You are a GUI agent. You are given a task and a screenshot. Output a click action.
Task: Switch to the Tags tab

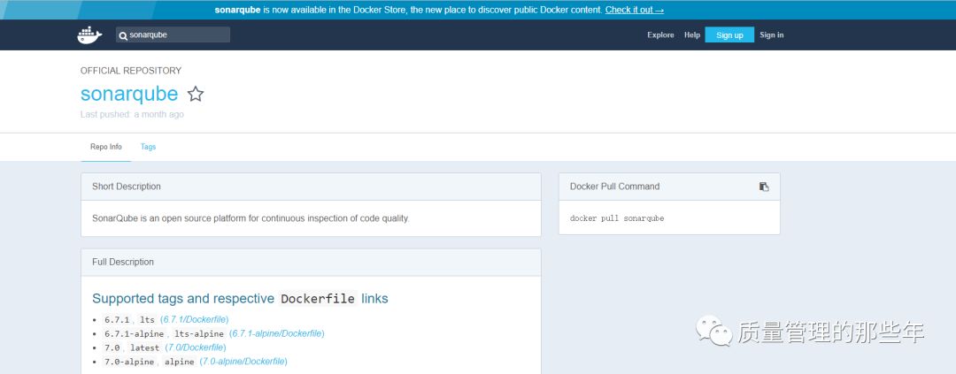[148, 147]
